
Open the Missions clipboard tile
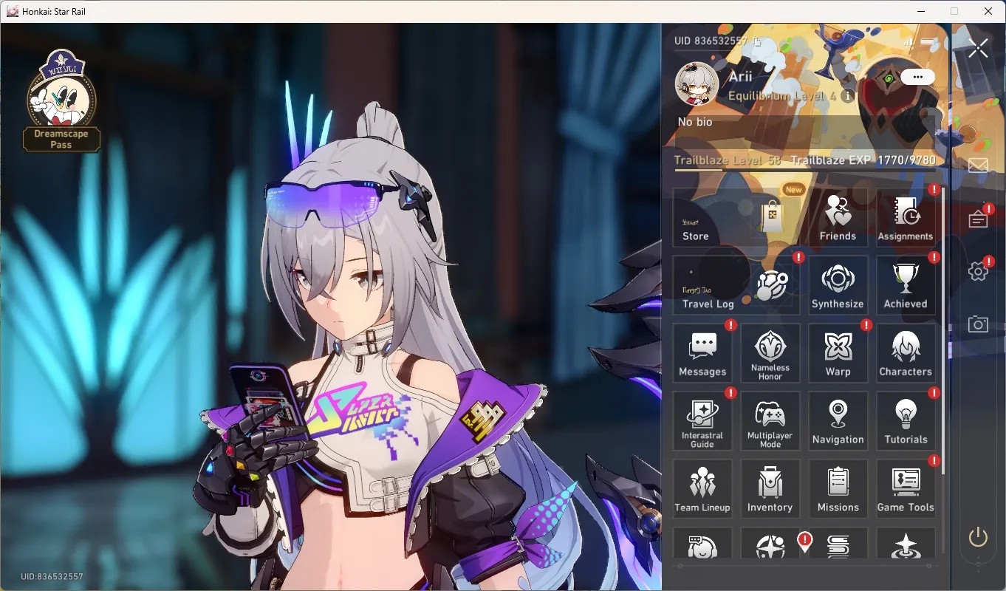(838, 489)
